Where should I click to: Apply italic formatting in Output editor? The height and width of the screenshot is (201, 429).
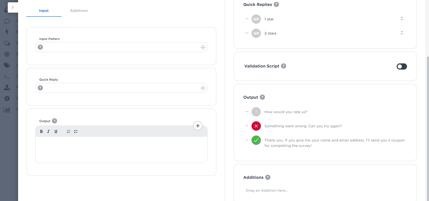pyautogui.click(x=48, y=131)
